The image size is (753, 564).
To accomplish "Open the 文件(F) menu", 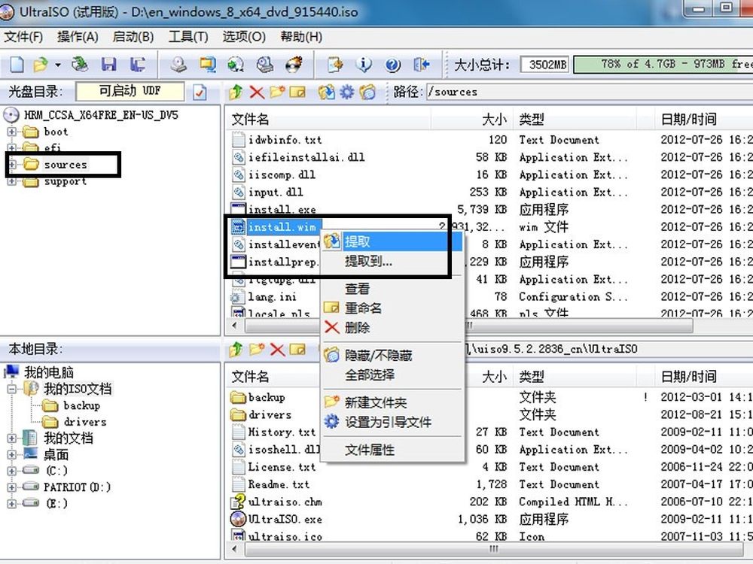I will click(23, 37).
